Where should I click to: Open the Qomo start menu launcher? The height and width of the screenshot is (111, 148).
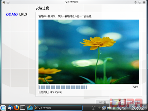[3, 108]
